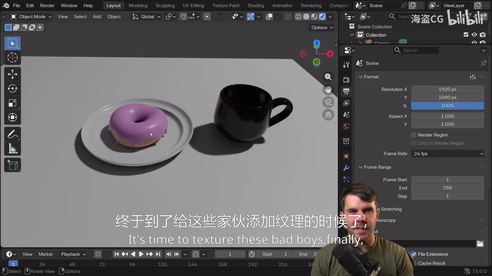Open the View Layer properties tab
Image resolution: width=492 pixels, height=276 pixels.
346,103
